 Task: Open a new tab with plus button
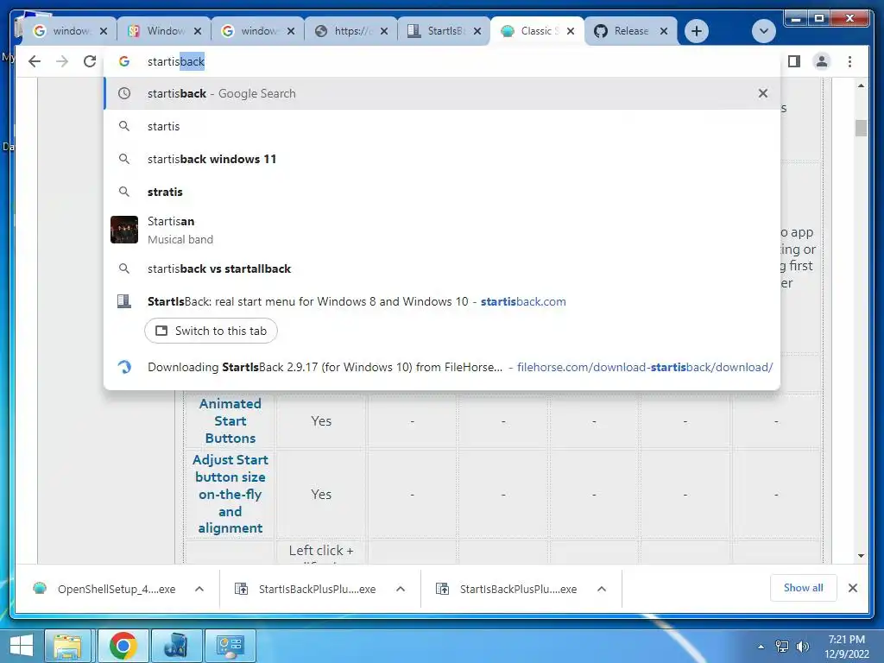tap(697, 31)
